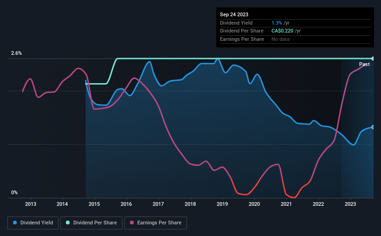This screenshot has width=381, height=236.
Task: Click the 2023 x-axis label
Action: [350, 204]
